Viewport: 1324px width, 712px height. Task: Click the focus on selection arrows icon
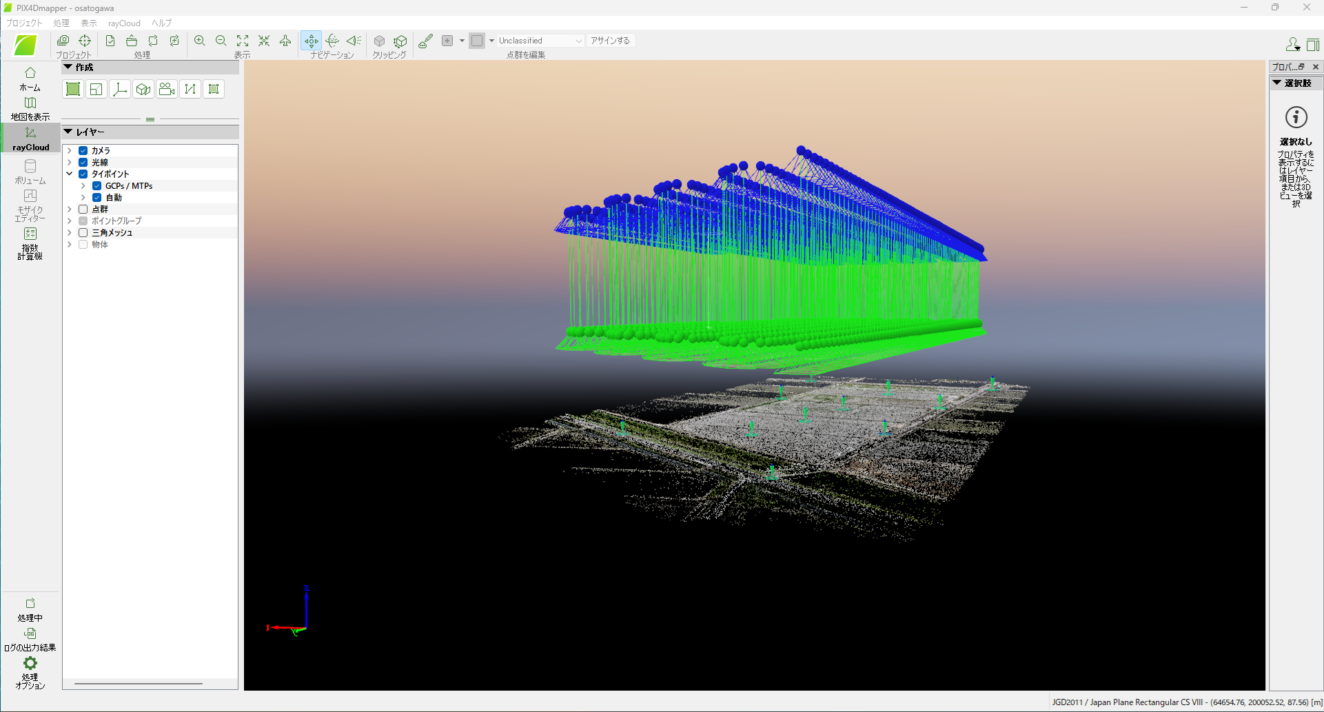pos(264,41)
